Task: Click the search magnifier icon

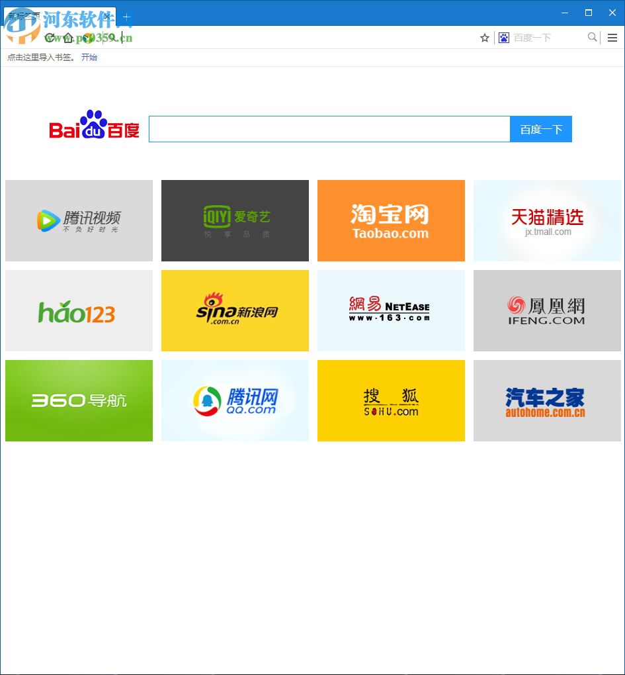Action: [592, 38]
